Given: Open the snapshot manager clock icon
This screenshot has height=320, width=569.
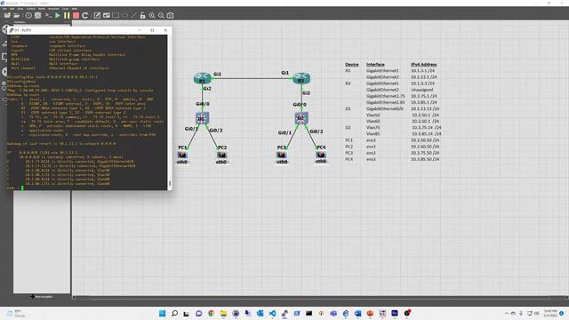Looking at the screenshot, I should pyautogui.click(x=28, y=15).
